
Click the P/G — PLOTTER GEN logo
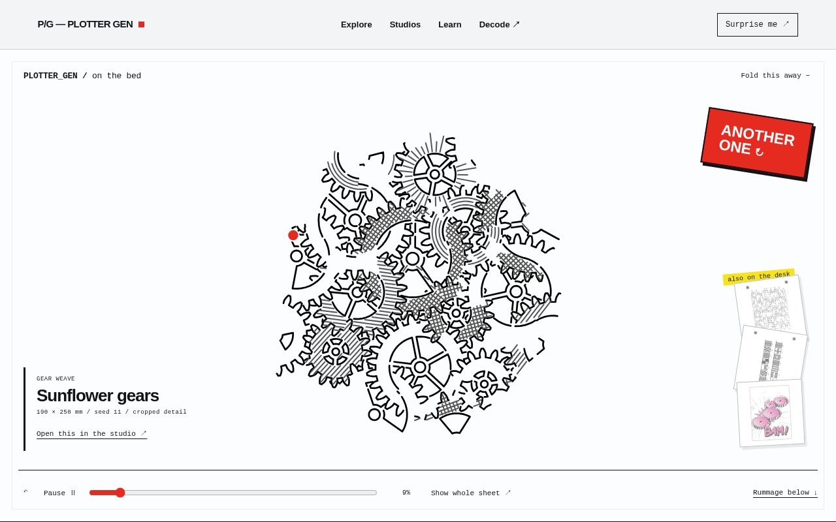(91, 24)
